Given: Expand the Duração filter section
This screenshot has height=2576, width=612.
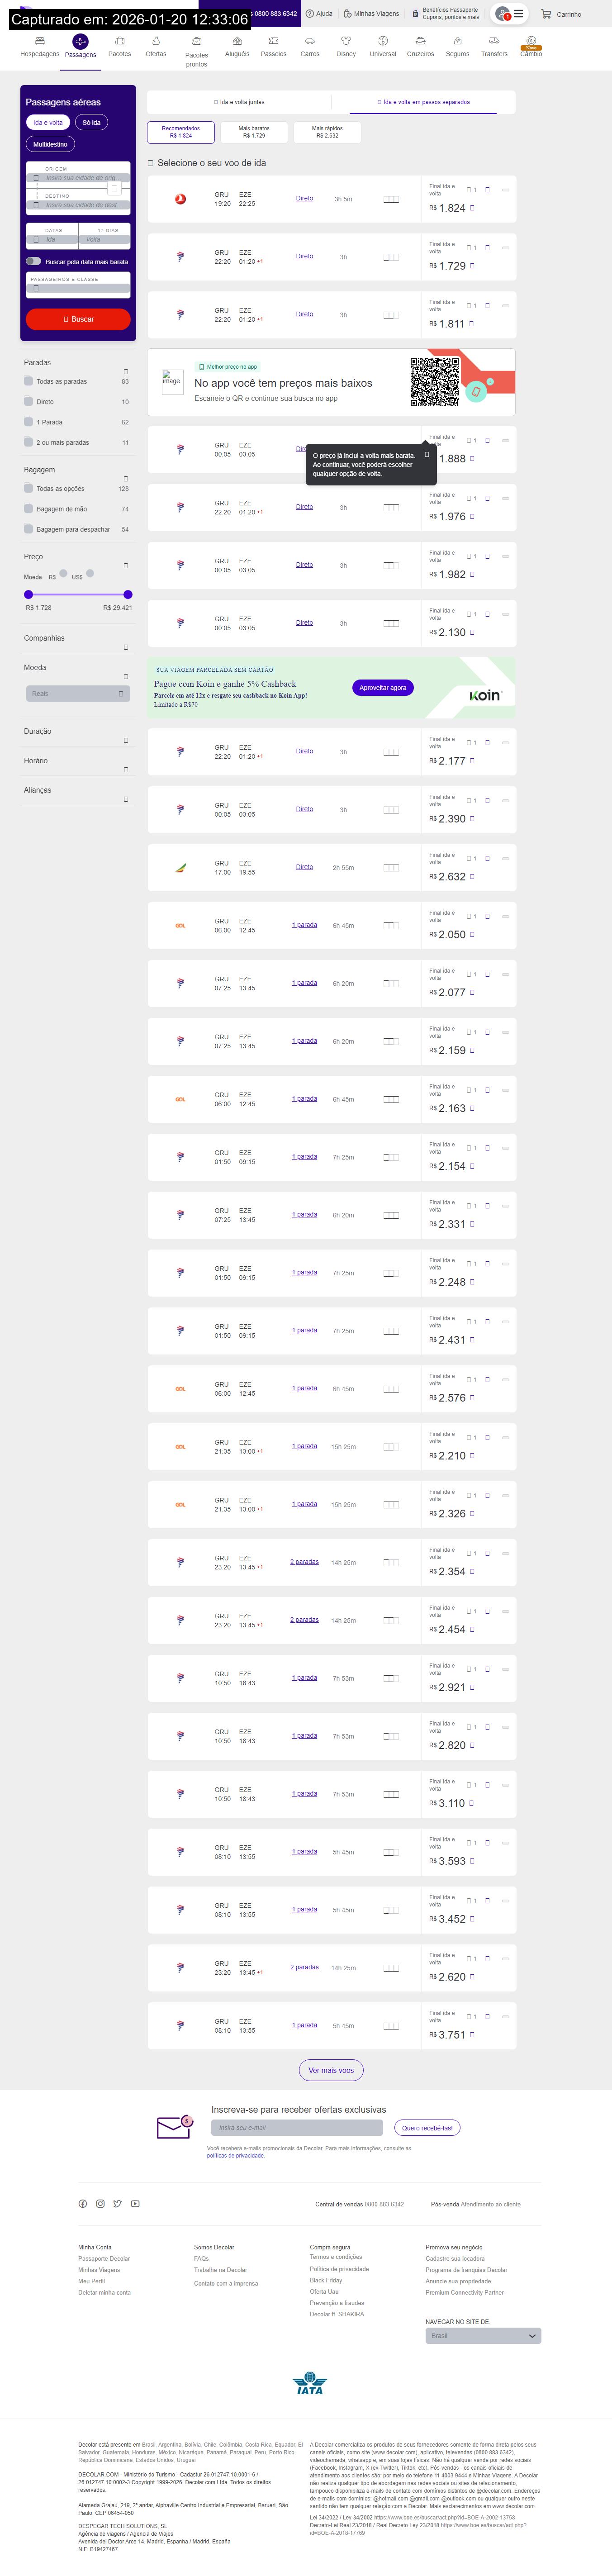Looking at the screenshot, I should pos(125,740).
